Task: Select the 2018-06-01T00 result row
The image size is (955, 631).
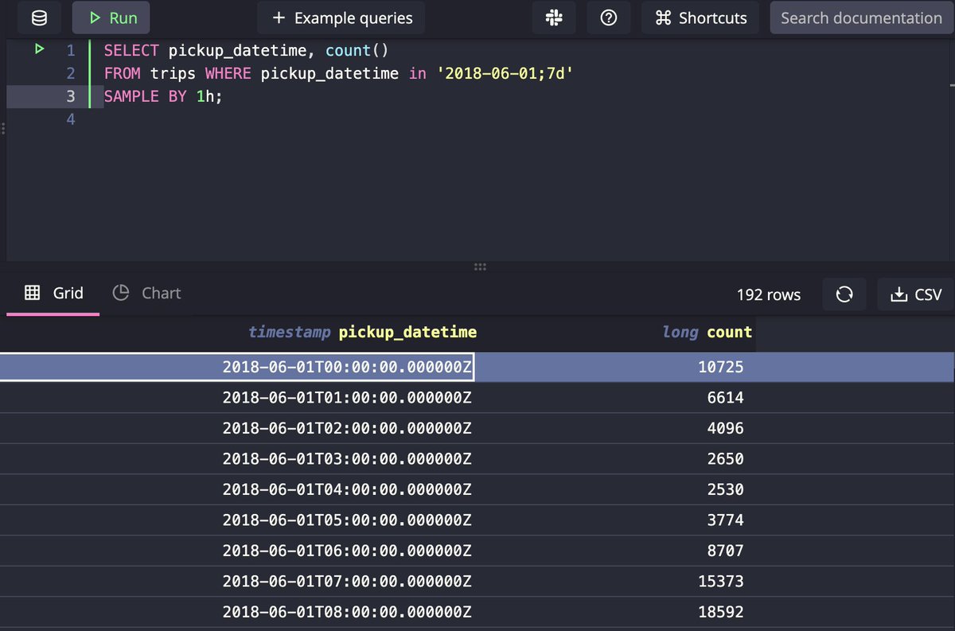Action: (477, 366)
